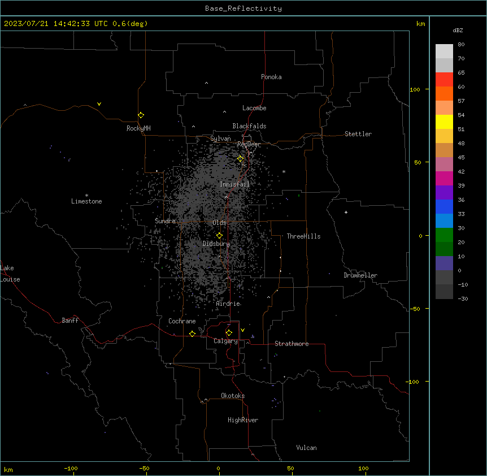Screen dimensions: 487x476
Task: Click the Cochrane label
Action: pyautogui.click(x=182, y=321)
